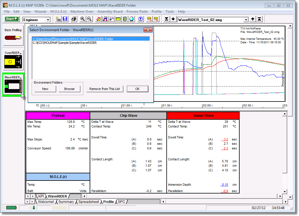This screenshot has width=299, height=216.
Task: Open the Tools menu
Action: coord(170,12)
